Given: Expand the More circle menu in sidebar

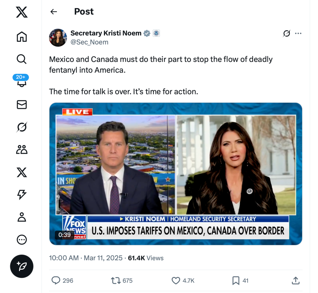Looking at the screenshot, I should [x=21, y=239].
